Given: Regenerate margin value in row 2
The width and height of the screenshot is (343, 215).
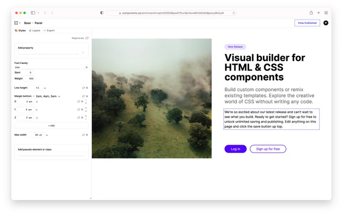Looking at the screenshot, I should click(79, 117).
